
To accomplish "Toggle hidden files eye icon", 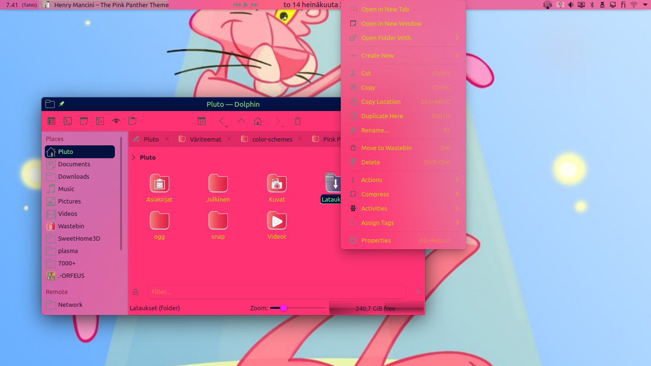I will (x=116, y=121).
